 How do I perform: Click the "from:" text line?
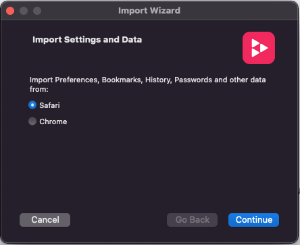(x=39, y=89)
